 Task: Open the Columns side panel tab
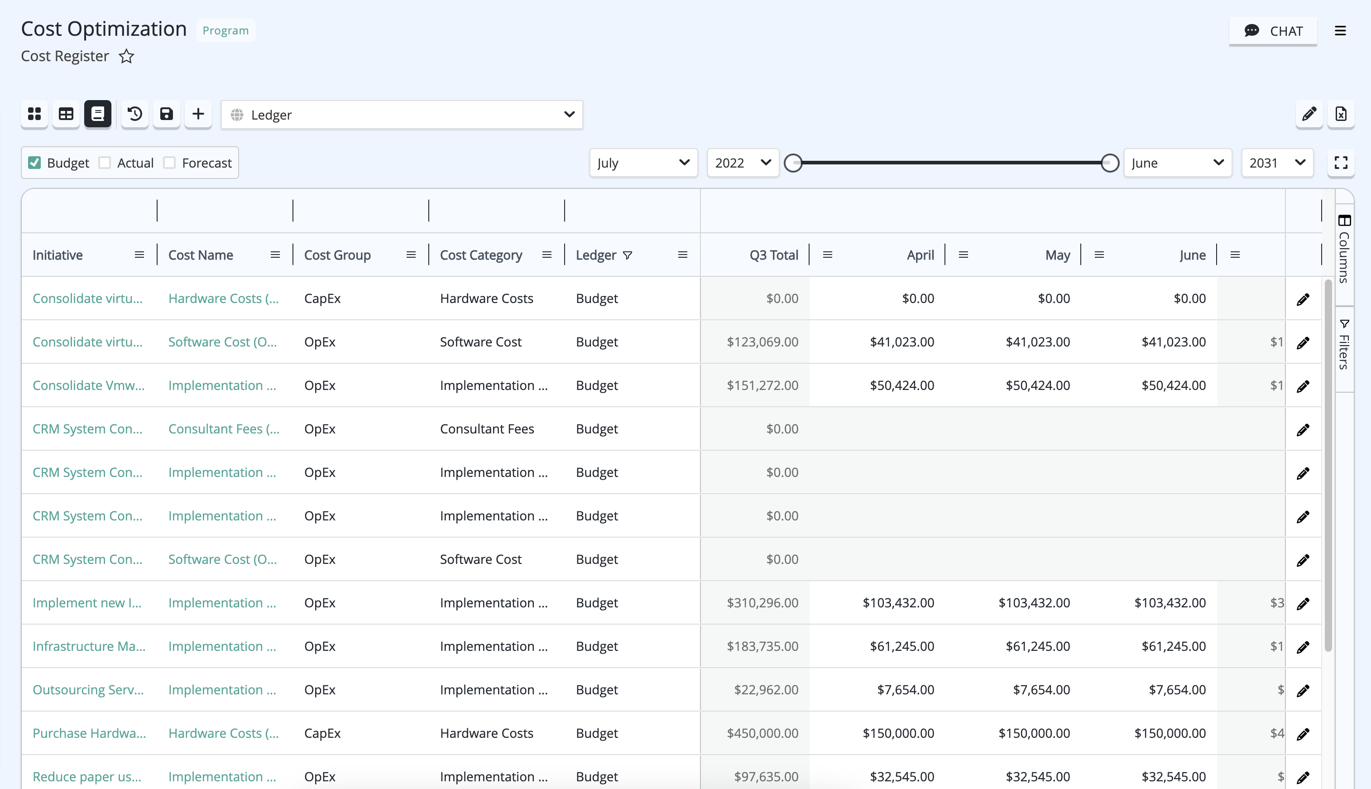click(x=1344, y=249)
